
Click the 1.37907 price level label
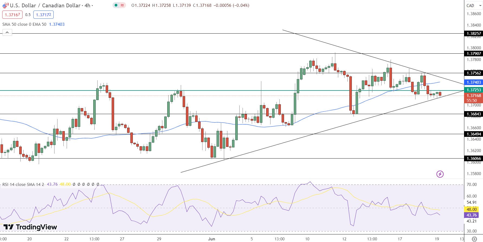[474, 54]
